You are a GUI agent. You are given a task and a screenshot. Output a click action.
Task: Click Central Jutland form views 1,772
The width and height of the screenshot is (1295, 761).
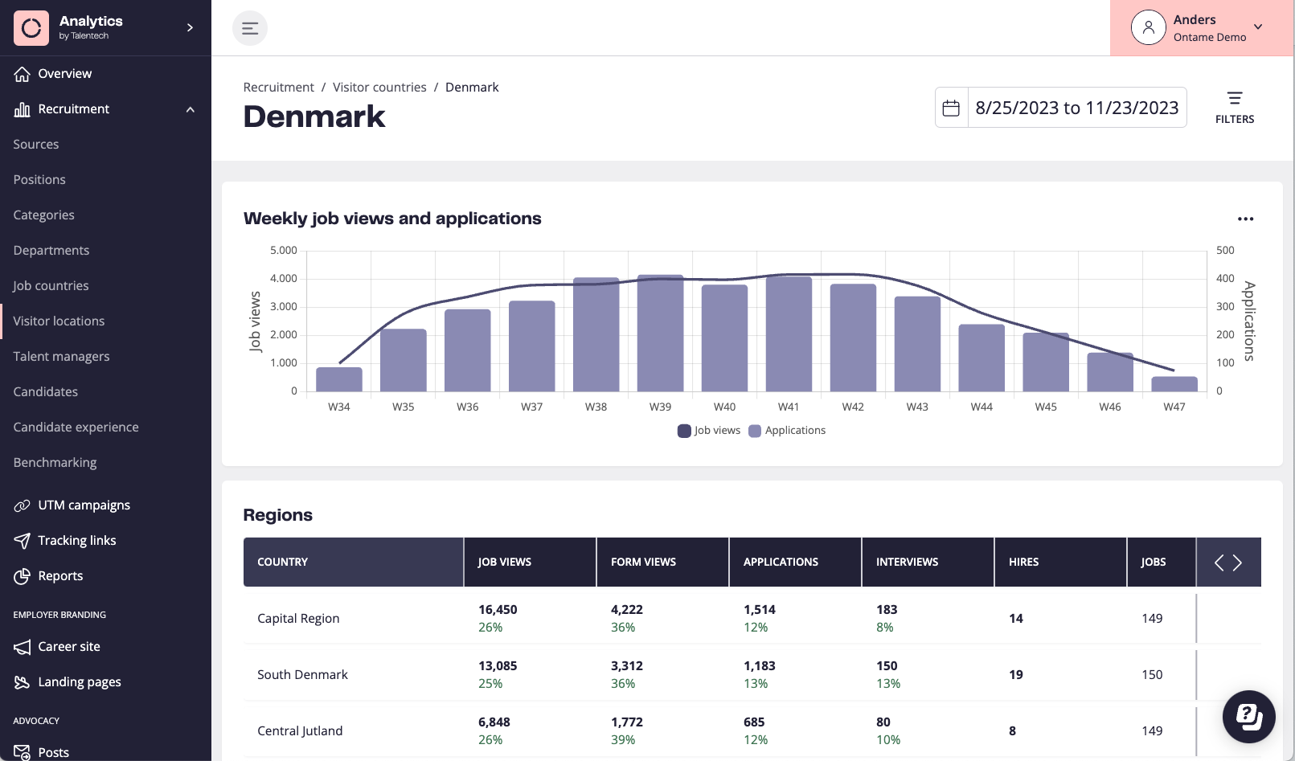tap(627, 722)
